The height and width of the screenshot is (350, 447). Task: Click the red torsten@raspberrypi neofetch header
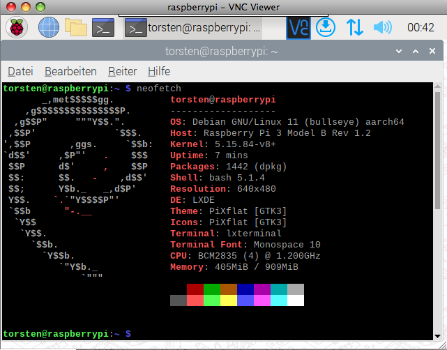click(x=223, y=100)
